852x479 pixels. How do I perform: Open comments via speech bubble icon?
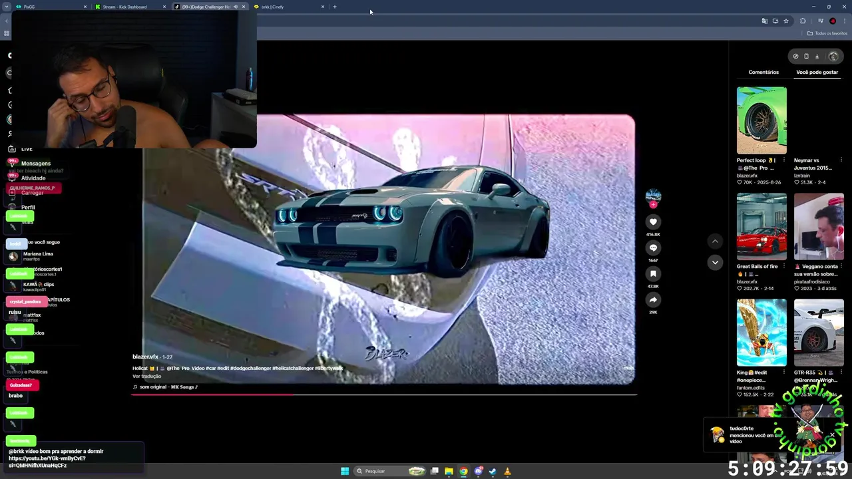(653, 247)
